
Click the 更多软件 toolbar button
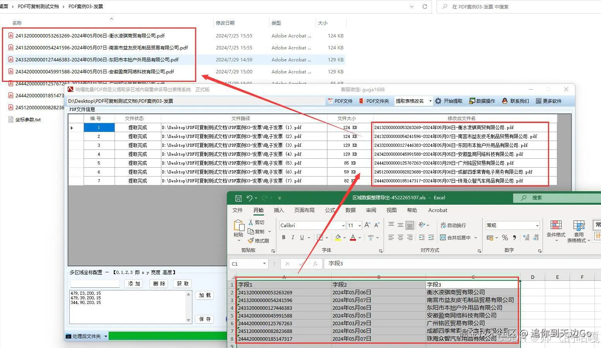[x=548, y=101]
